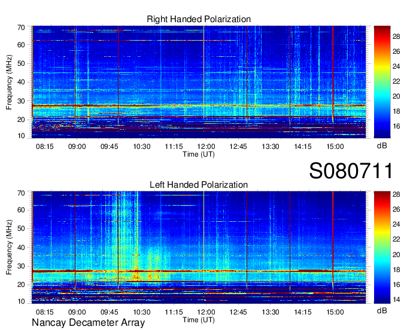Viewport: 407px width, 330px height.
Task: Click the Right Handed Polarization spectrogram image
Action: [x=199, y=82]
